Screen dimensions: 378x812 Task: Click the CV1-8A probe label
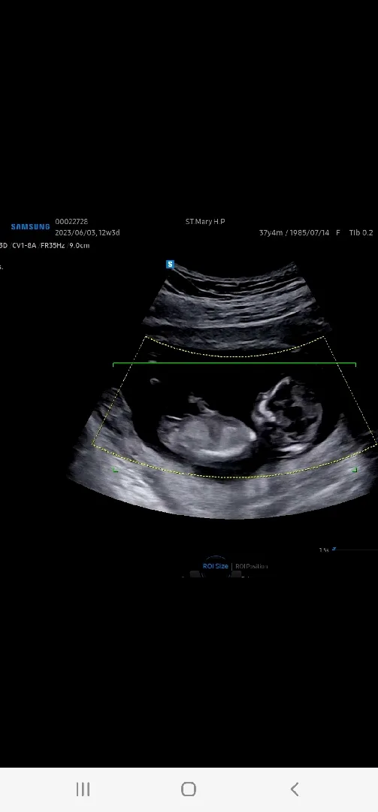(24, 245)
